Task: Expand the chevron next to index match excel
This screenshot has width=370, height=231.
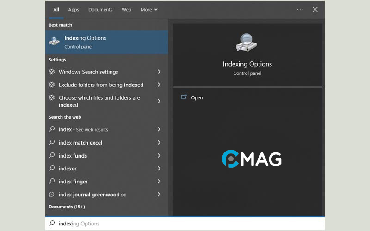Action: point(159,143)
